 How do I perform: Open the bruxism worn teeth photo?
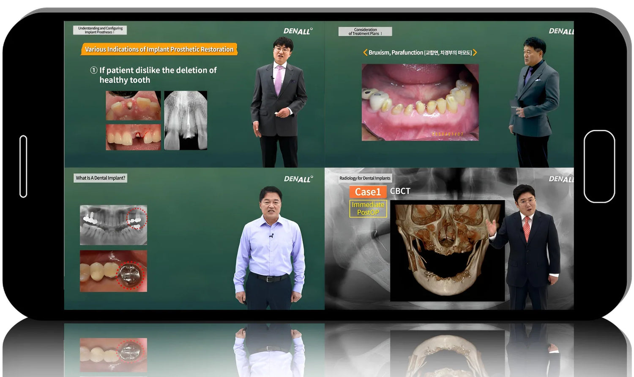pos(420,102)
